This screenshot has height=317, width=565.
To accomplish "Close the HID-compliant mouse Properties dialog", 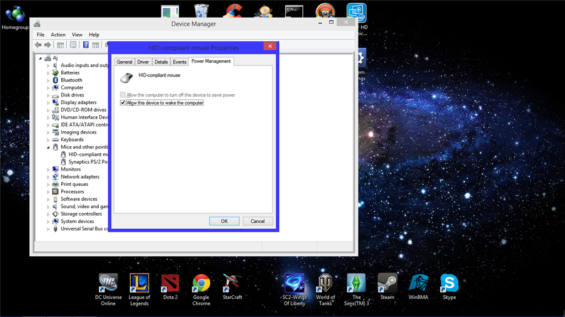I will (270, 46).
